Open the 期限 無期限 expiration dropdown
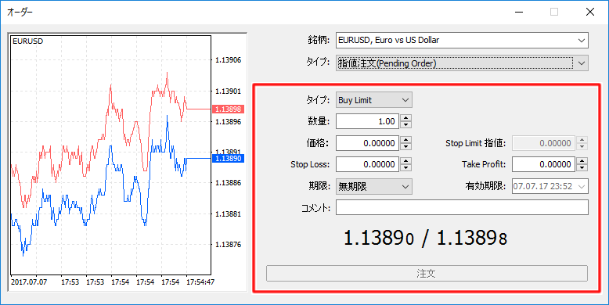 (373, 187)
